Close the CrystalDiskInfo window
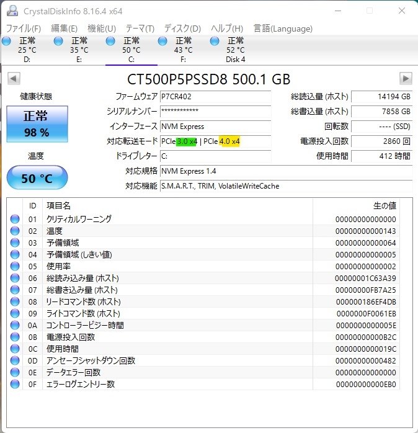This screenshot has height=433, width=418. point(402,11)
